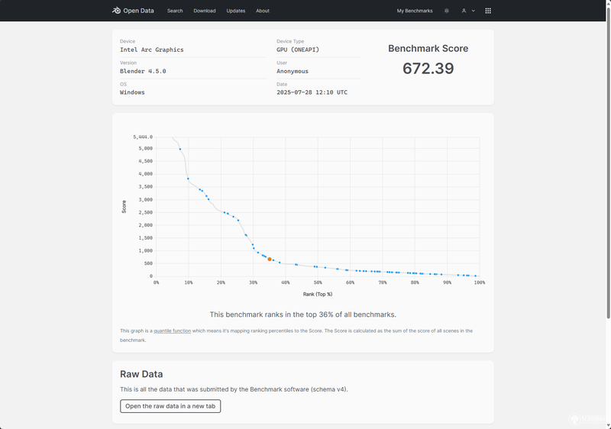
Task: Select the Anonymous user value
Action: coord(293,71)
